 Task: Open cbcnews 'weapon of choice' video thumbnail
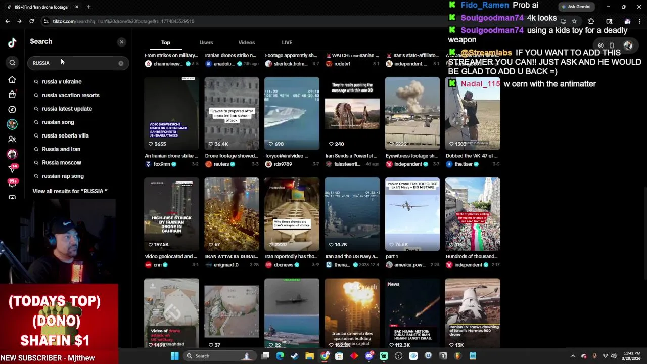pyautogui.click(x=292, y=214)
